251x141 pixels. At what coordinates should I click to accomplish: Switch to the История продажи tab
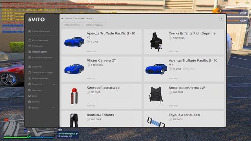(95, 25)
